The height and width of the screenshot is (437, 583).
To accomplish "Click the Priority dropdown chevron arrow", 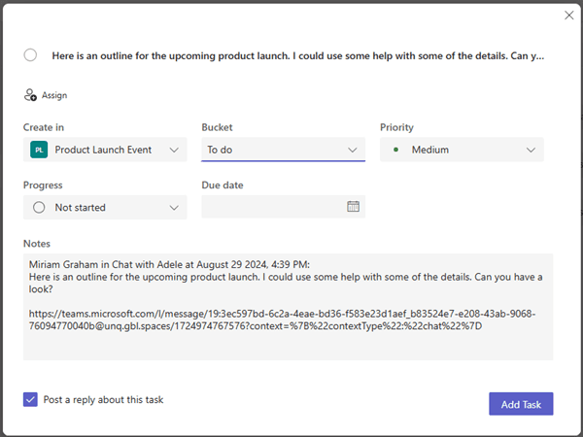I will (x=531, y=151).
